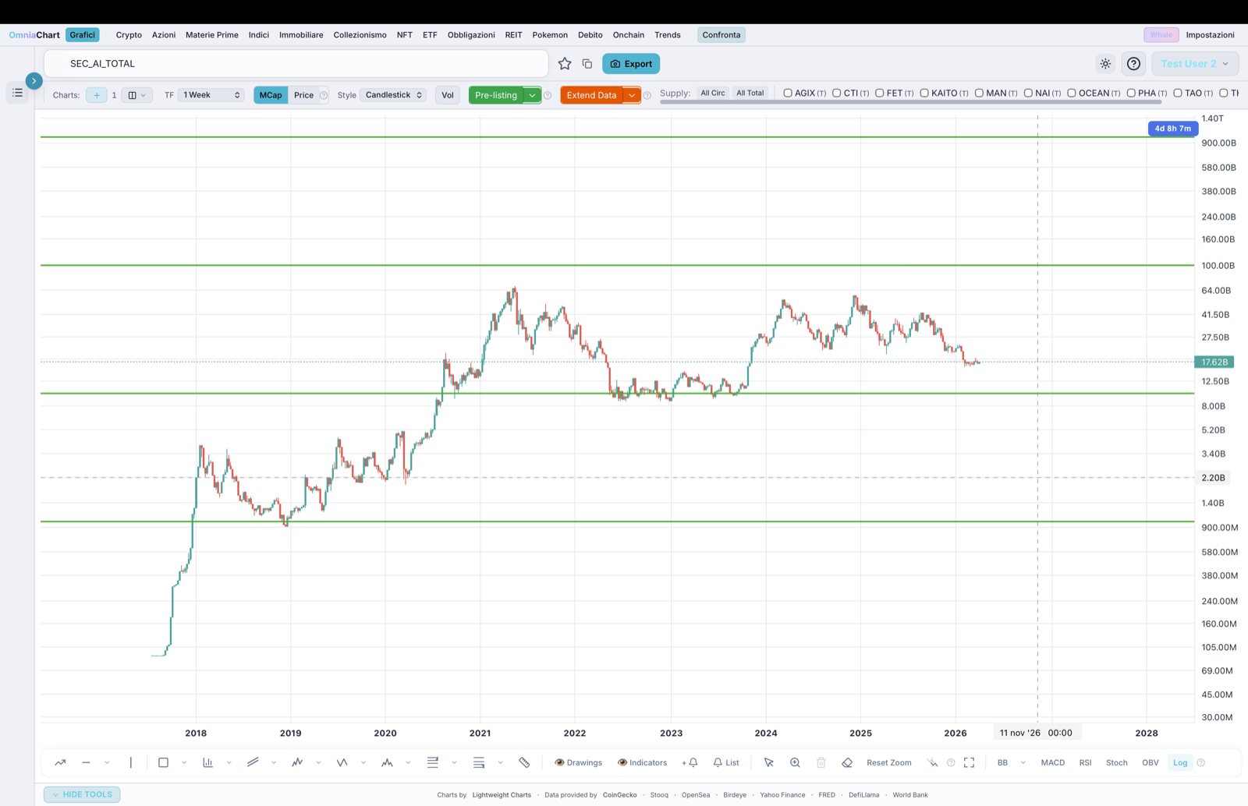Activate the zoom-in magnifier tool
The width and height of the screenshot is (1248, 806).
coord(795,762)
